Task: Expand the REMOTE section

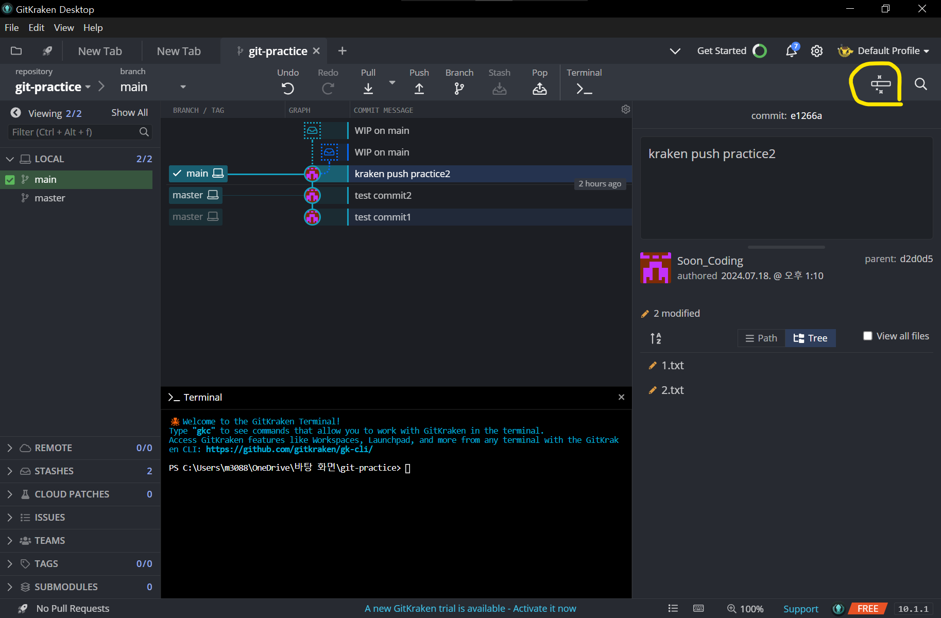Action: [x=10, y=448]
